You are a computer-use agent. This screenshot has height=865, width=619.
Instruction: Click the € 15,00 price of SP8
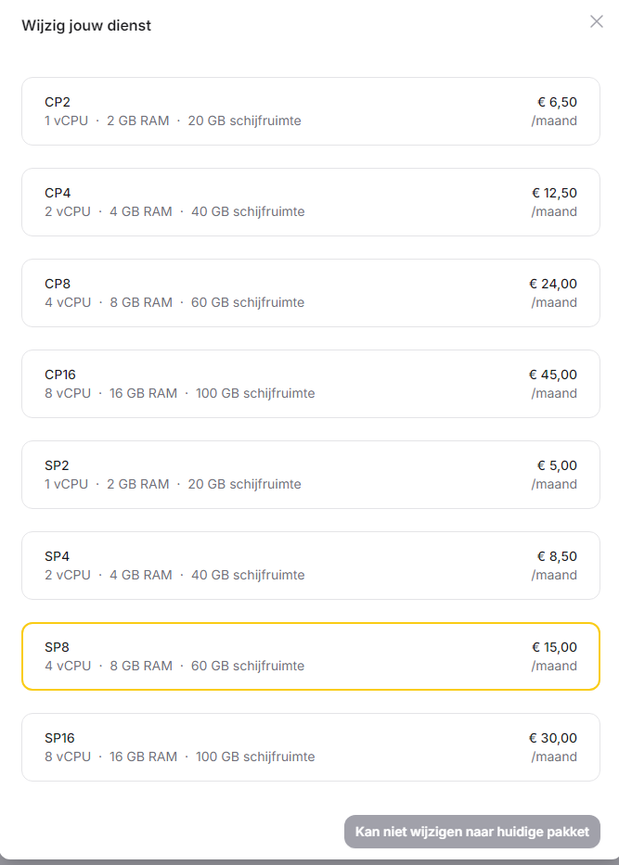point(554,647)
